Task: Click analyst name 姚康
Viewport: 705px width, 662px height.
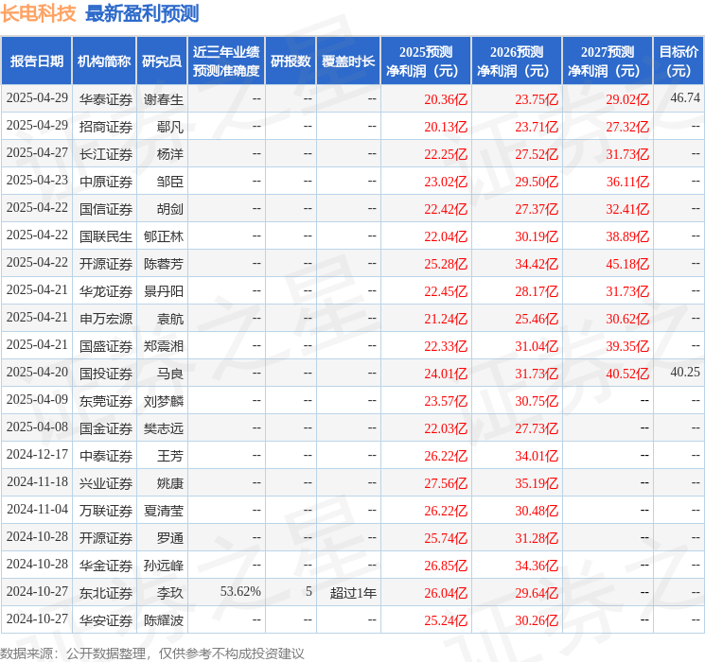Action: pyautogui.click(x=170, y=483)
